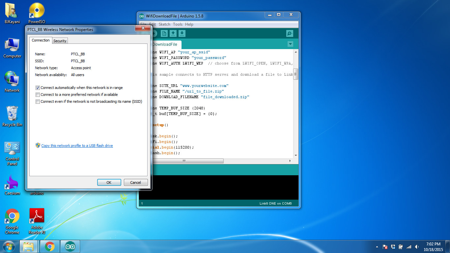Image resolution: width=450 pixels, height=253 pixels.
Task: Click the OK button in network properties
Action: pyautogui.click(x=109, y=183)
